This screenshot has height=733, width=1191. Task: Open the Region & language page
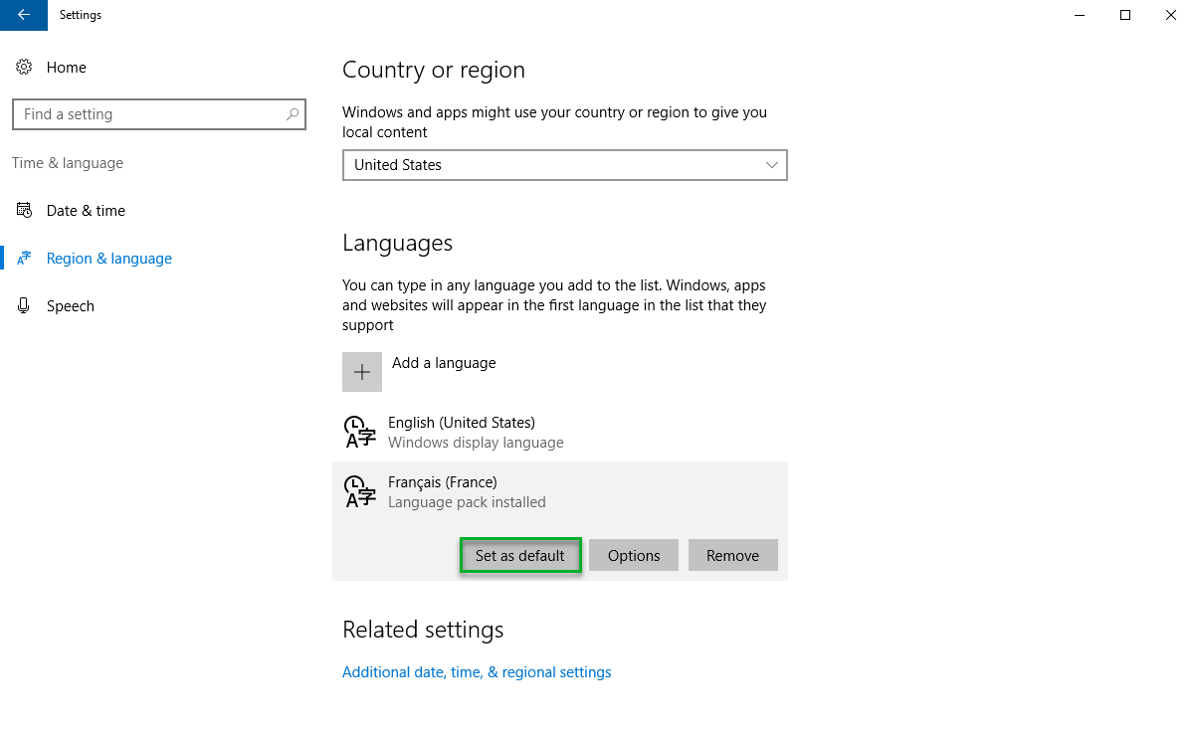pyautogui.click(x=109, y=259)
